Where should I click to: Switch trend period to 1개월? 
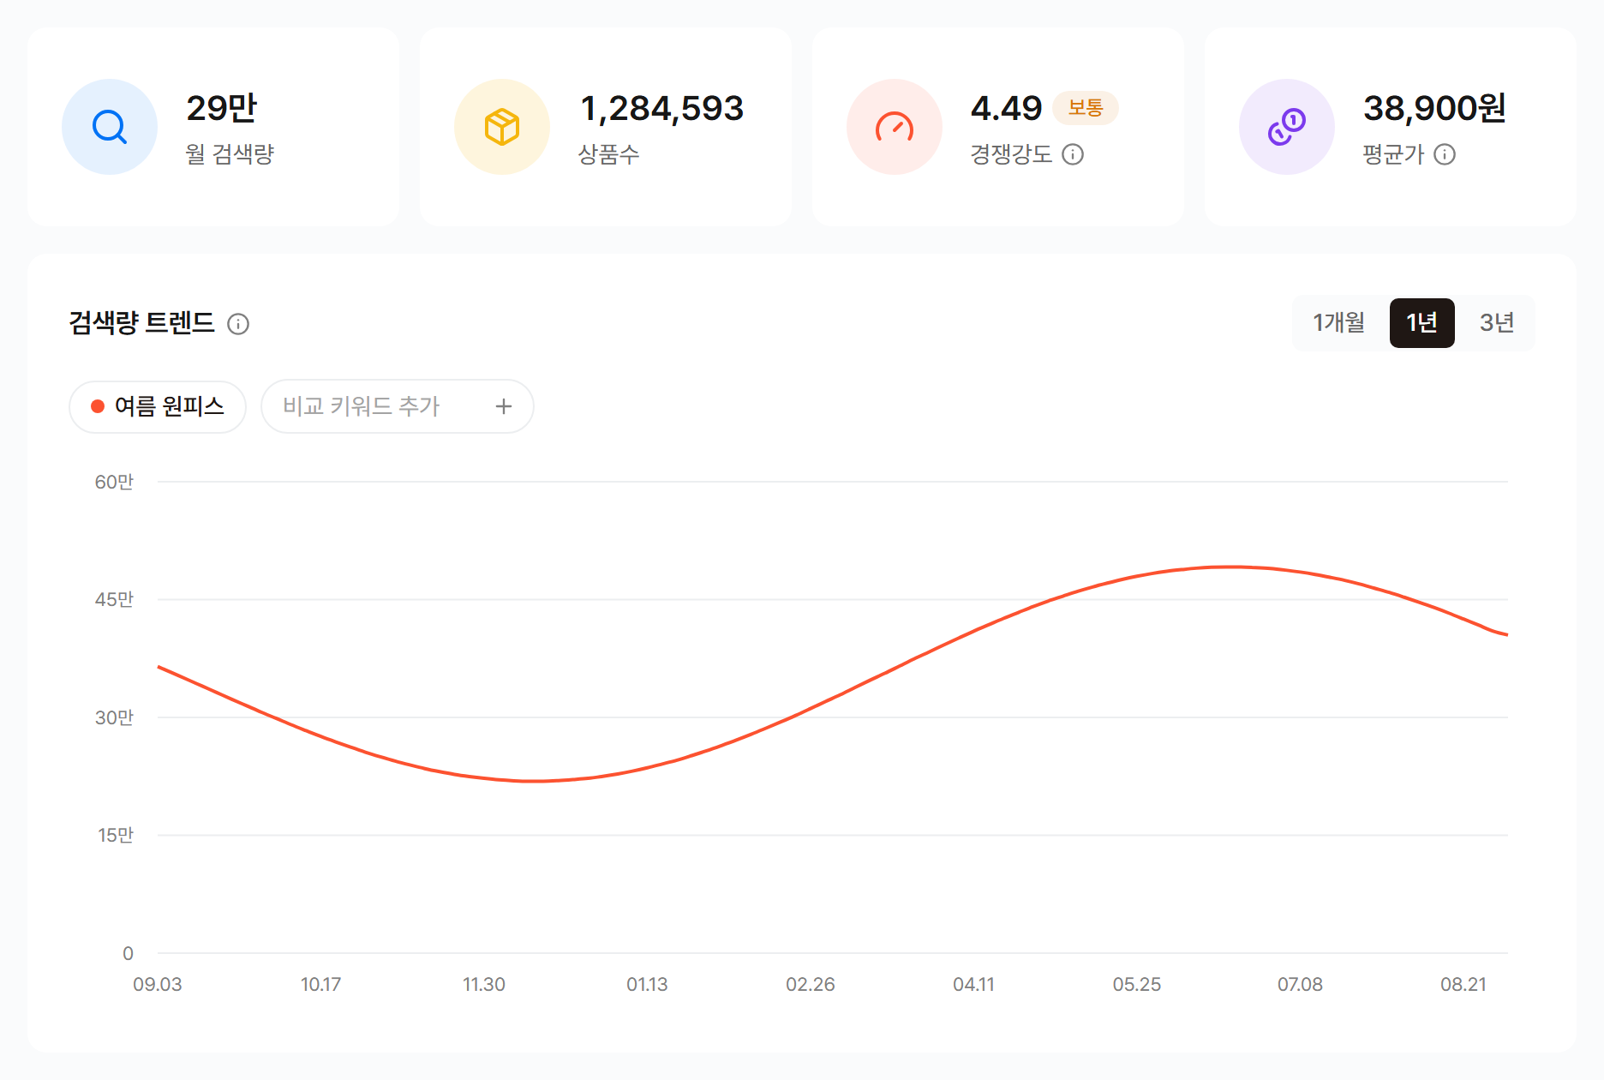coord(1339,322)
